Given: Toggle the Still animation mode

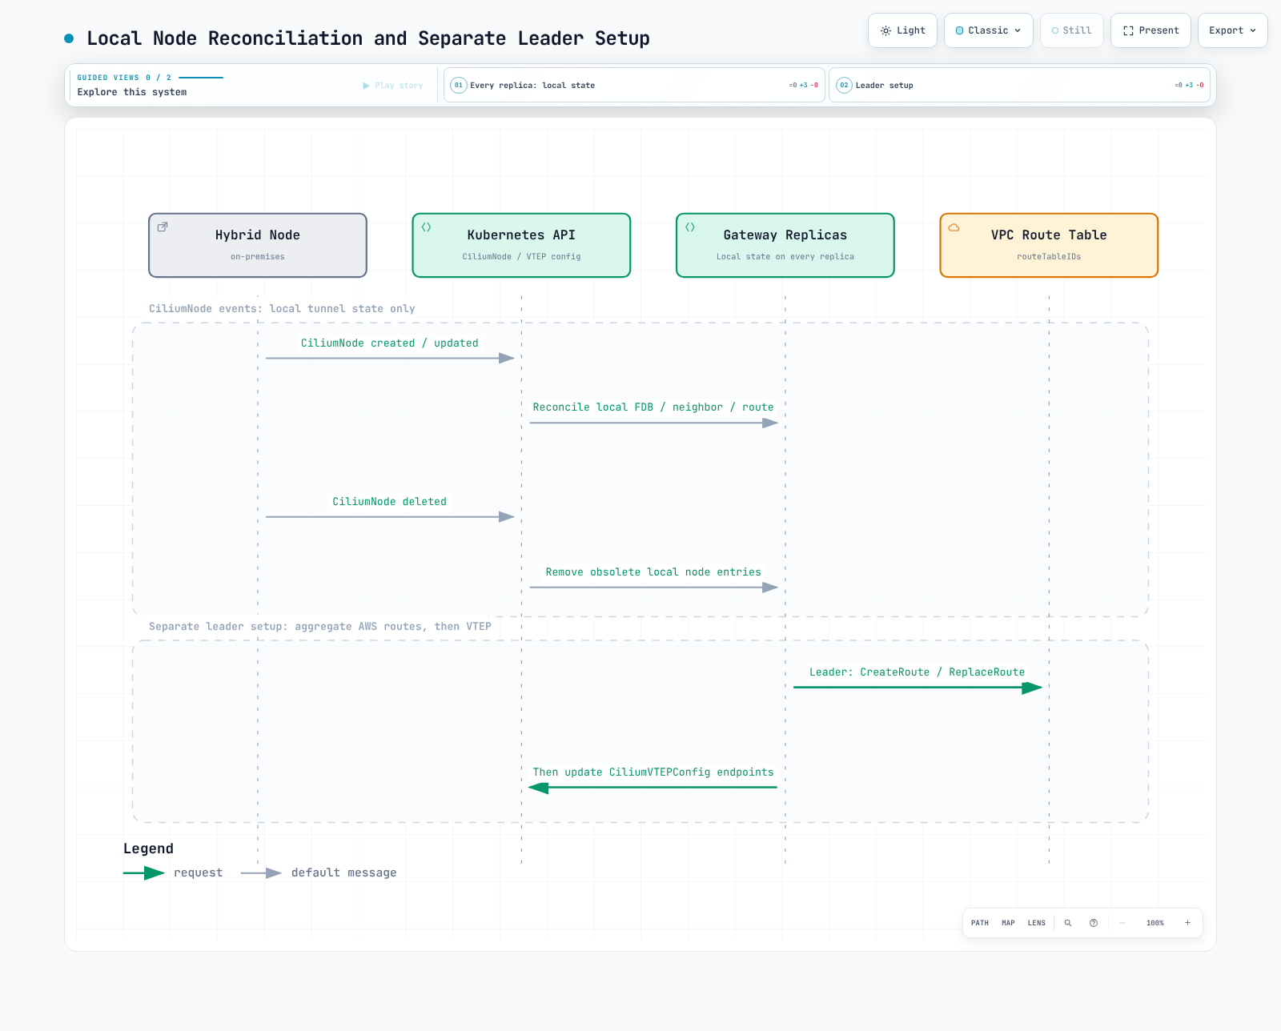Looking at the screenshot, I should (x=1071, y=30).
